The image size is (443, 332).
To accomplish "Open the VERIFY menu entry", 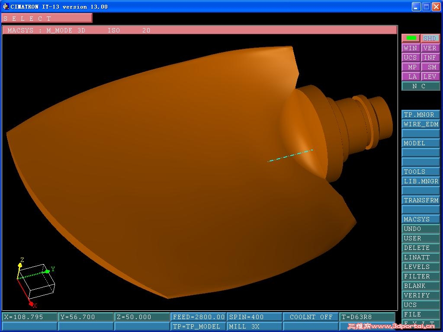I will (x=421, y=295).
